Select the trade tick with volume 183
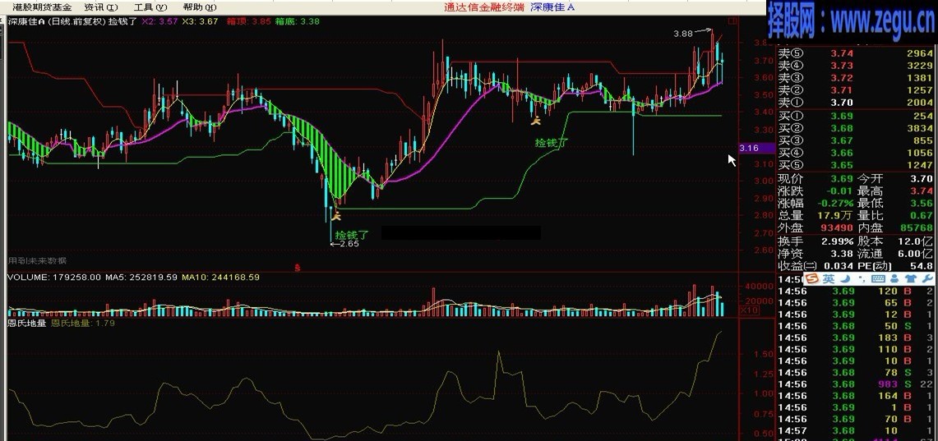Screen dimensions: 938x441 pyautogui.click(x=856, y=338)
